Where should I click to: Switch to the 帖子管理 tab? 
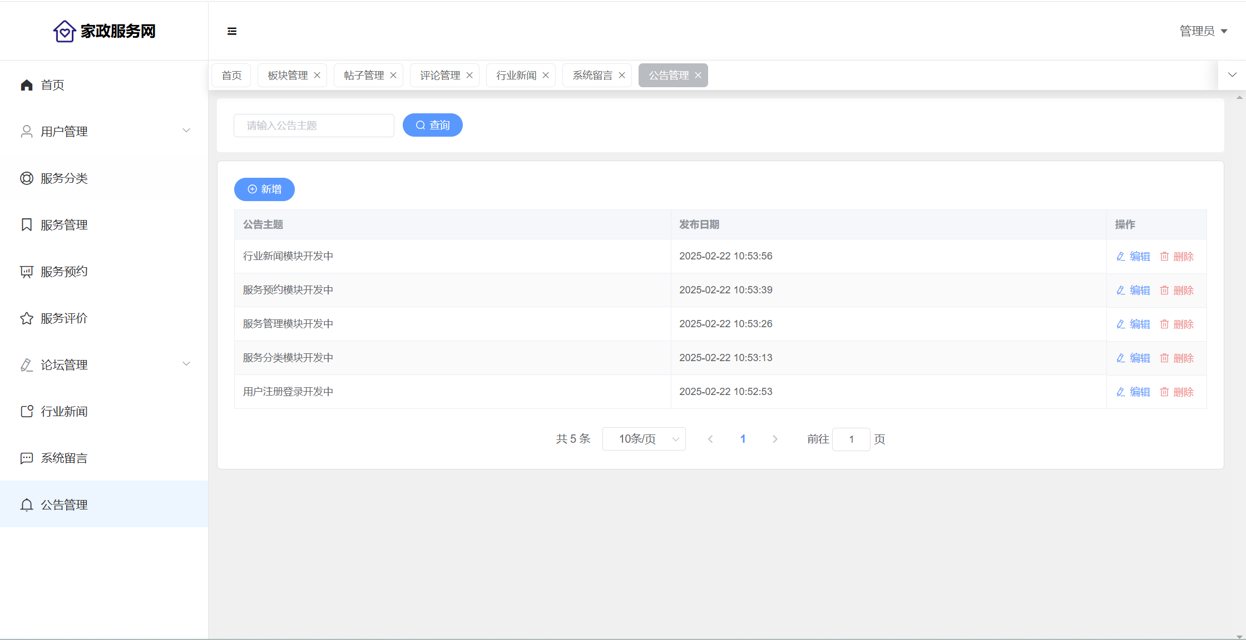coord(364,76)
